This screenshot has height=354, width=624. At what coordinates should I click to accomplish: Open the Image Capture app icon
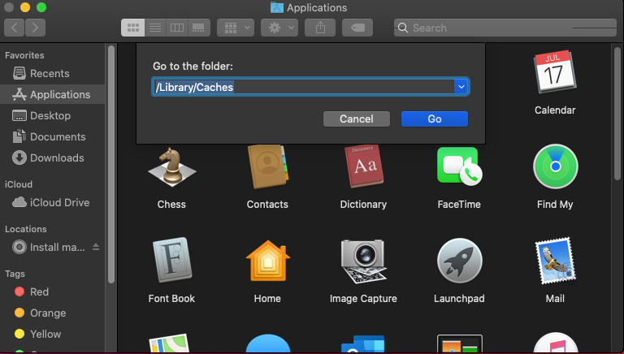point(363,261)
